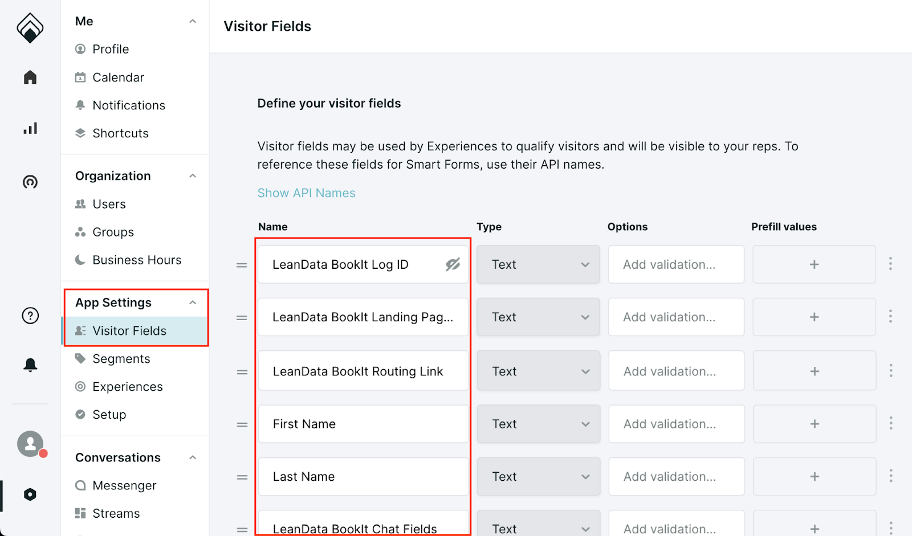This screenshot has width=912, height=536.
Task: Click the notifications bell icon
Action: click(x=30, y=364)
